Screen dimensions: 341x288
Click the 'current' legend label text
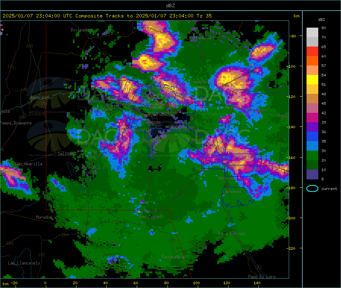tap(329, 189)
